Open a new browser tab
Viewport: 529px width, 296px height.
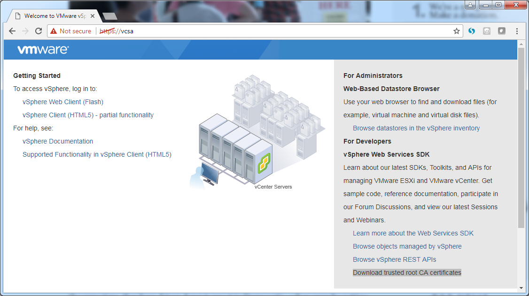(x=109, y=16)
